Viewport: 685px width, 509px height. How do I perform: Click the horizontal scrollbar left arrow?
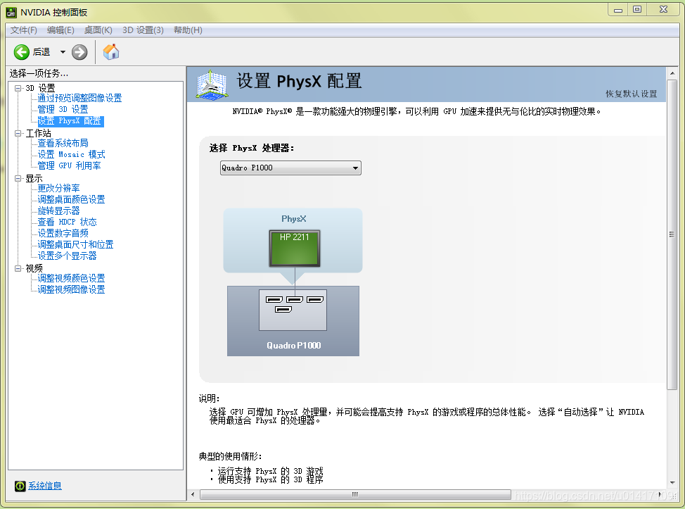193,495
